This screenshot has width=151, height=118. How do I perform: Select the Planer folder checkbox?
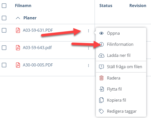4,18
